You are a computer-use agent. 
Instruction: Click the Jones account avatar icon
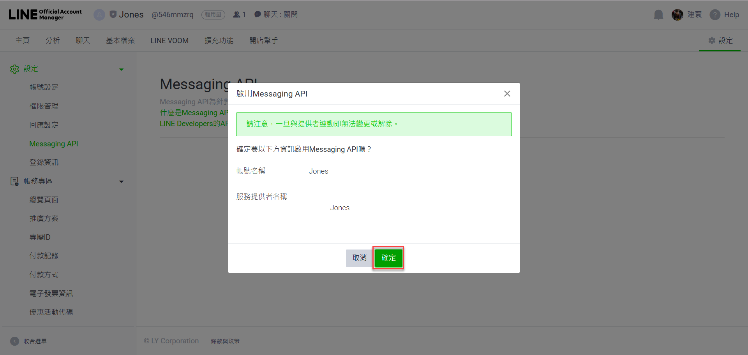click(99, 15)
